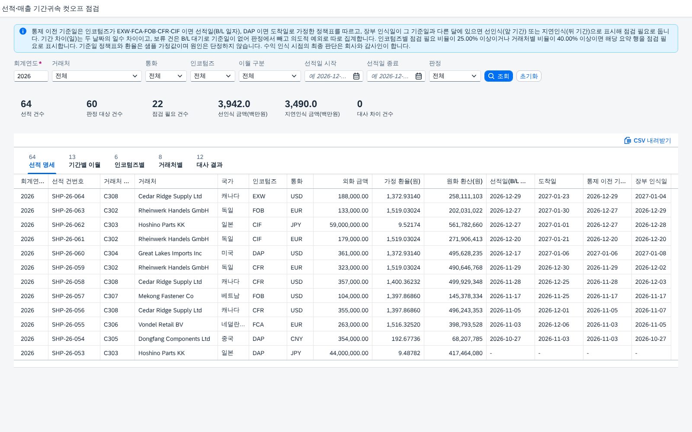Click the 회계연도 input field
The width and height of the screenshot is (692, 432).
click(31, 76)
